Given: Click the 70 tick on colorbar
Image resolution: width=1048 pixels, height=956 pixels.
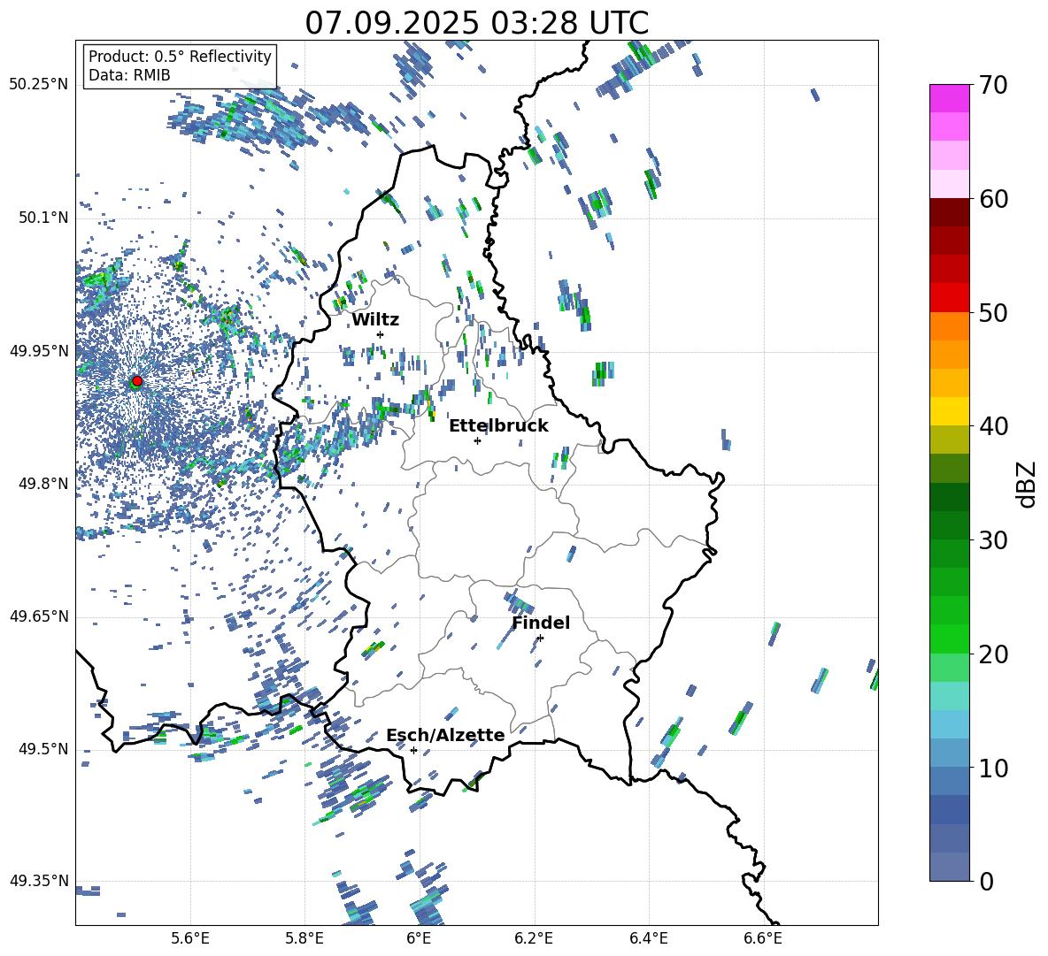Looking at the screenshot, I should pyautogui.click(x=994, y=85).
